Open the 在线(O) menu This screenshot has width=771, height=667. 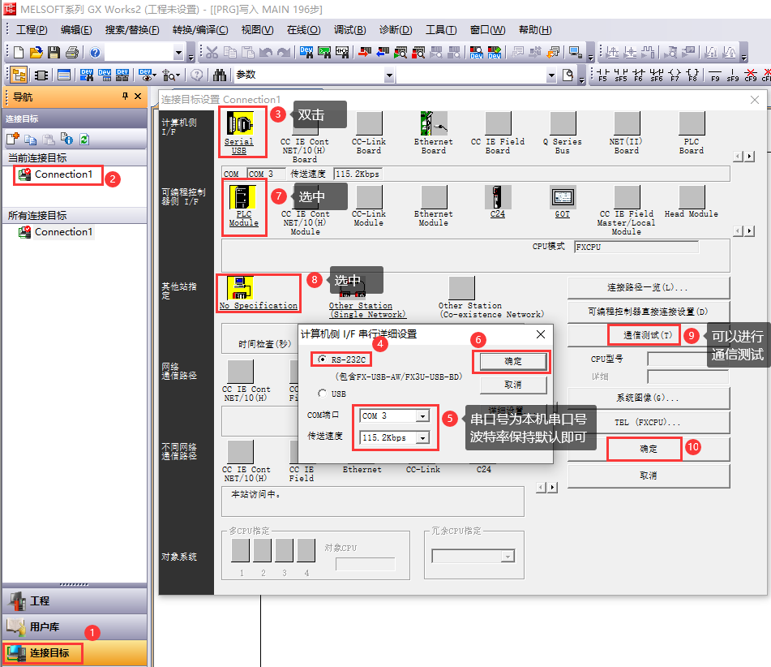coord(304,30)
